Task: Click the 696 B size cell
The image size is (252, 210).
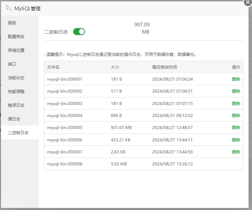Action: 116,116
